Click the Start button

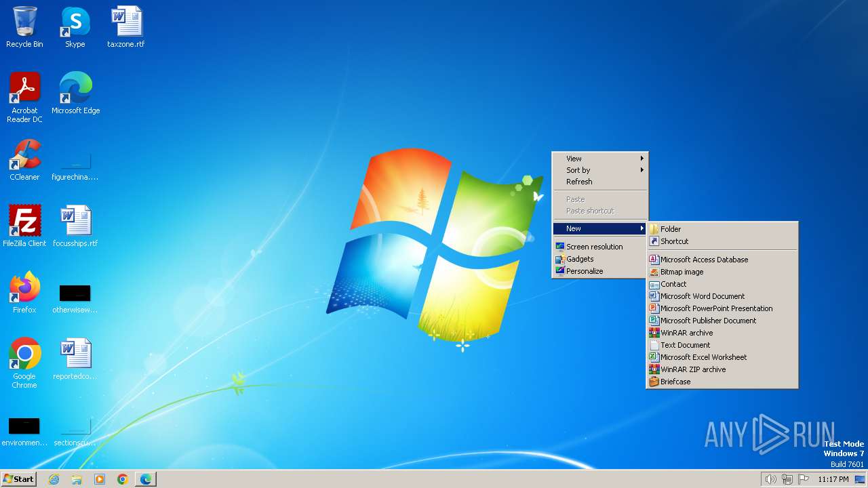pyautogui.click(x=18, y=479)
